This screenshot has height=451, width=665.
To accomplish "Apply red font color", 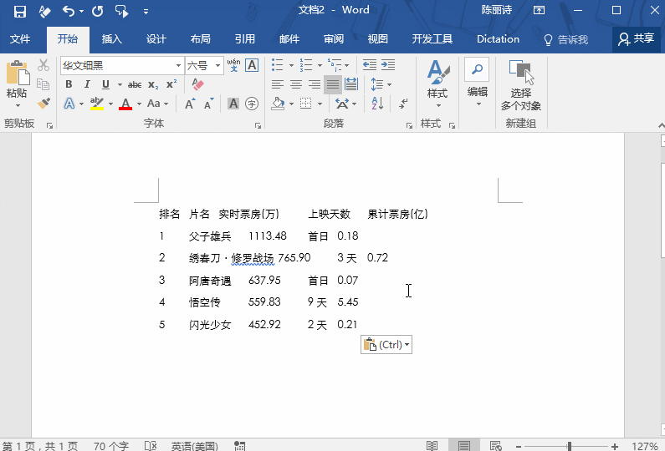I will [x=125, y=104].
